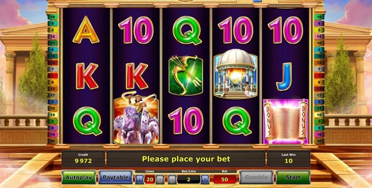The width and height of the screenshot is (372, 188).
Task: Select payline marker 20 on the right
Action: click(319, 141)
